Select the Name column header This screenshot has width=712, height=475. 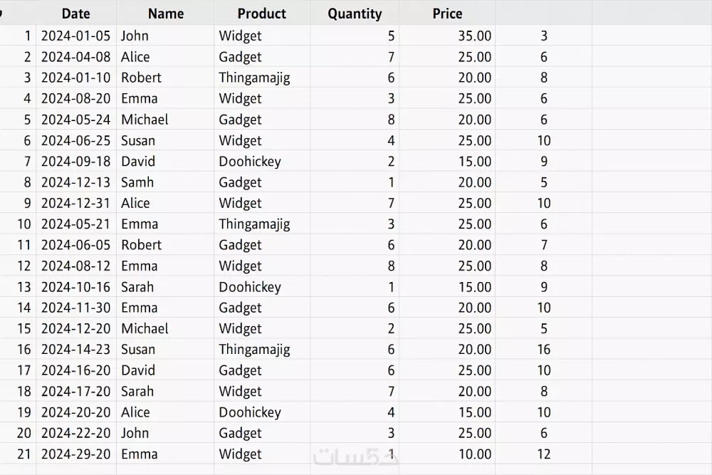[x=166, y=14]
